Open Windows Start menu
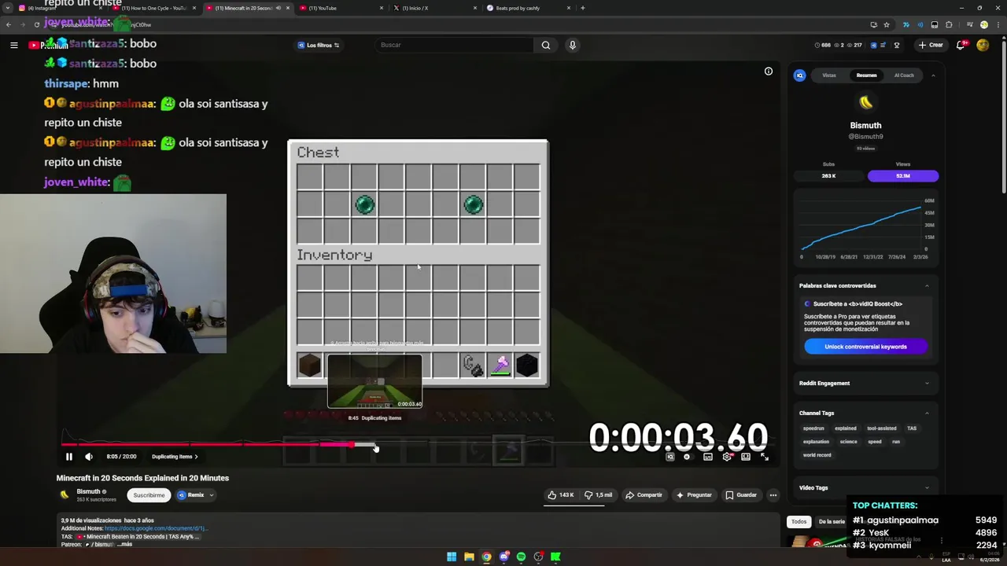This screenshot has height=566, width=1007. point(452,557)
